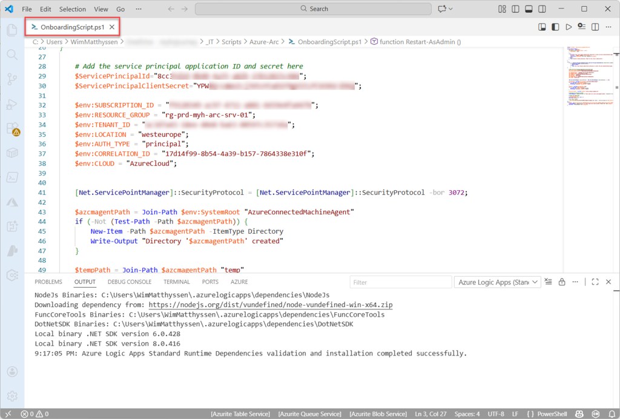Open the Source Control view

point(12,79)
